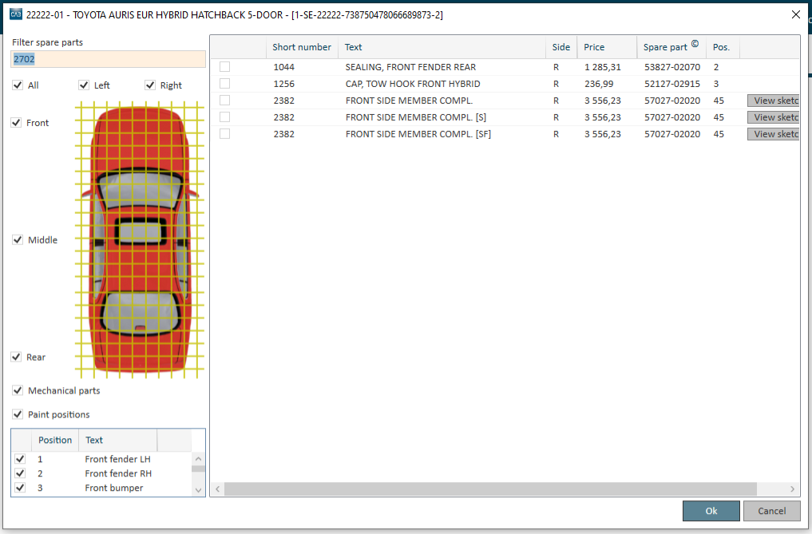Sort by Side column header
Viewport: 812px width, 534px height.
(561, 47)
